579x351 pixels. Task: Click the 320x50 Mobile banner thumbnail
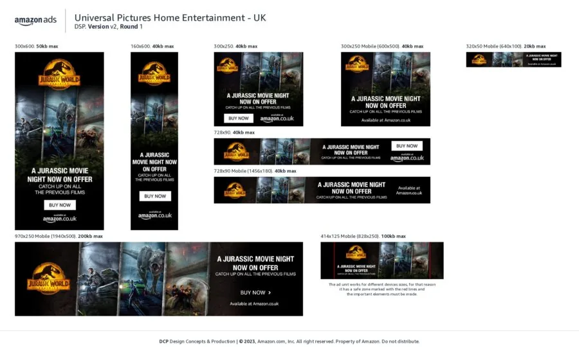click(513, 59)
